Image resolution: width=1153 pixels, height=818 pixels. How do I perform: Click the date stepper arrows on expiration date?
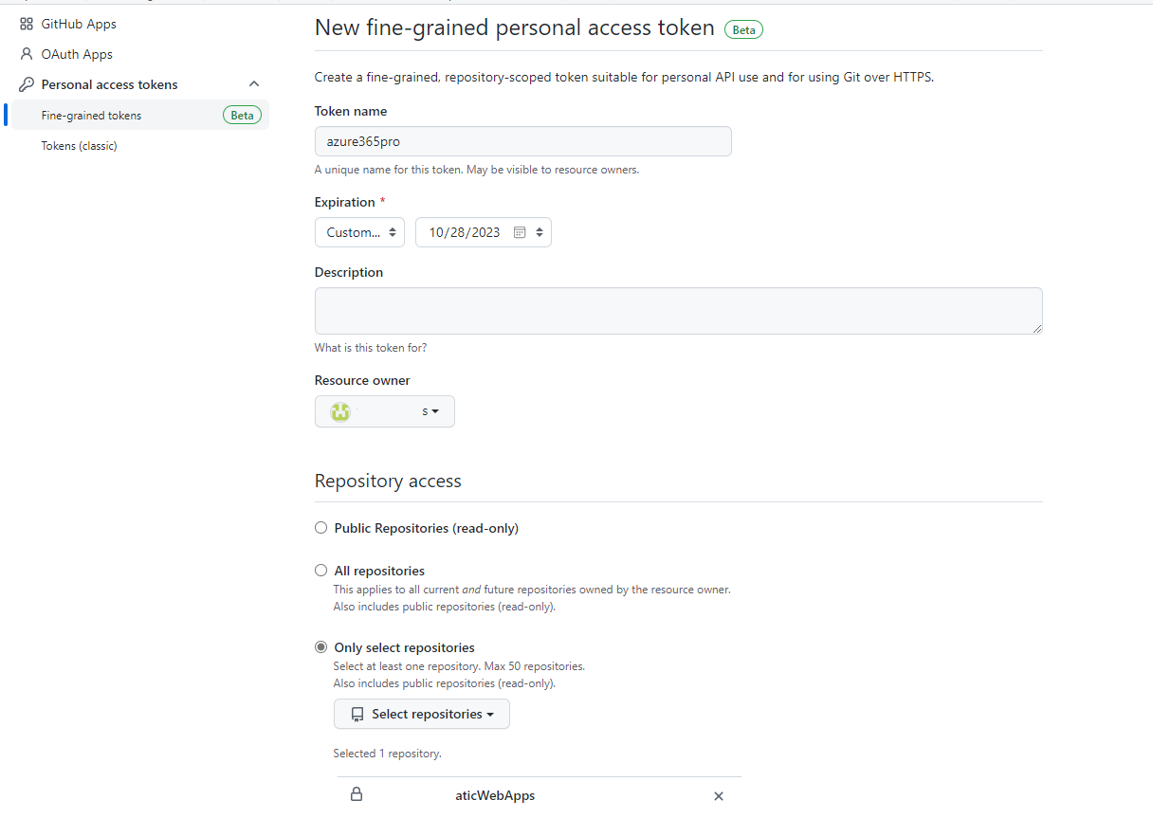coord(540,232)
